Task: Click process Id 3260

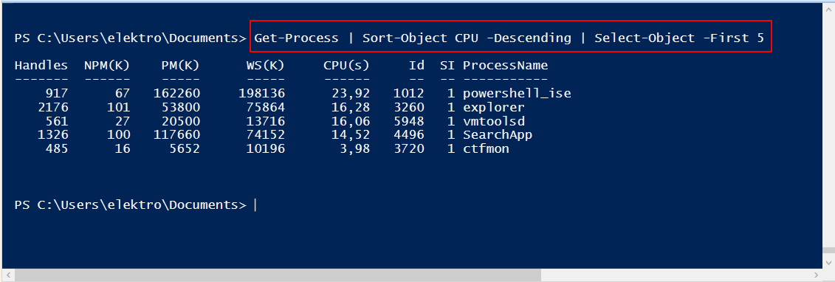Action: point(408,108)
